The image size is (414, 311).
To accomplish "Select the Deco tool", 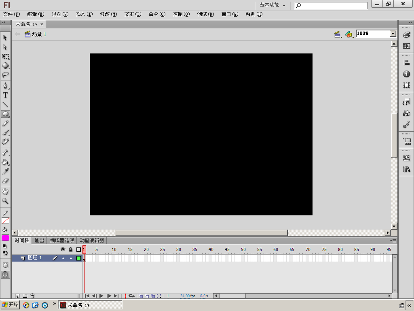I will (5, 142).
